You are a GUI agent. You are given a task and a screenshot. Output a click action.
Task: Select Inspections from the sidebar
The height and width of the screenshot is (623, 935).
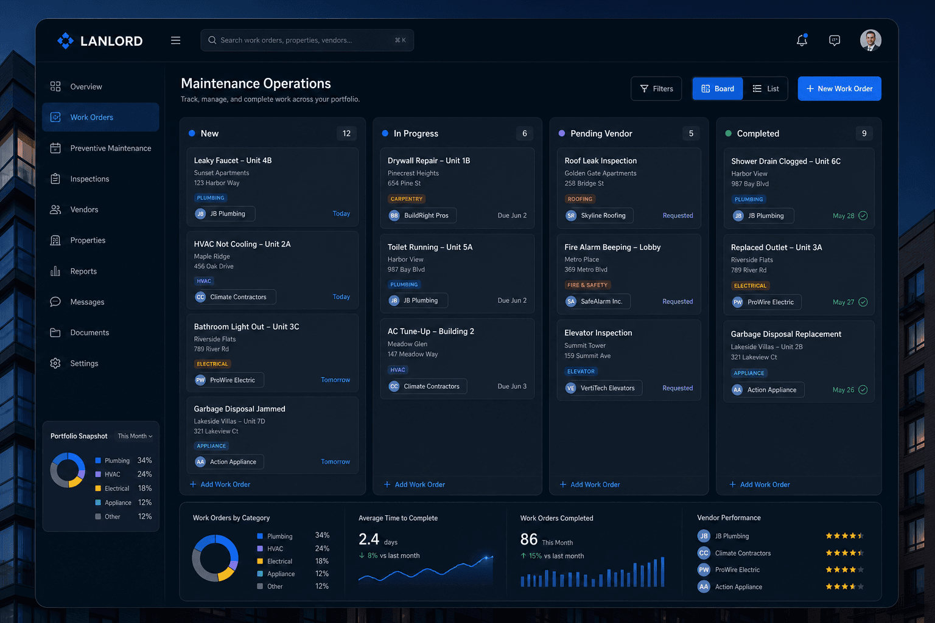click(x=100, y=179)
